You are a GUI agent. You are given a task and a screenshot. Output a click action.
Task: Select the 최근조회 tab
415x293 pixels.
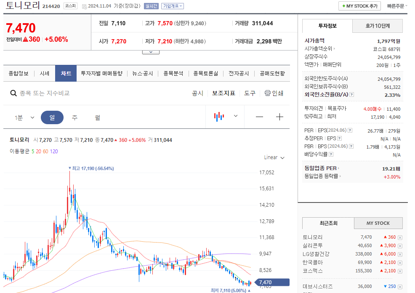[x=328, y=223]
